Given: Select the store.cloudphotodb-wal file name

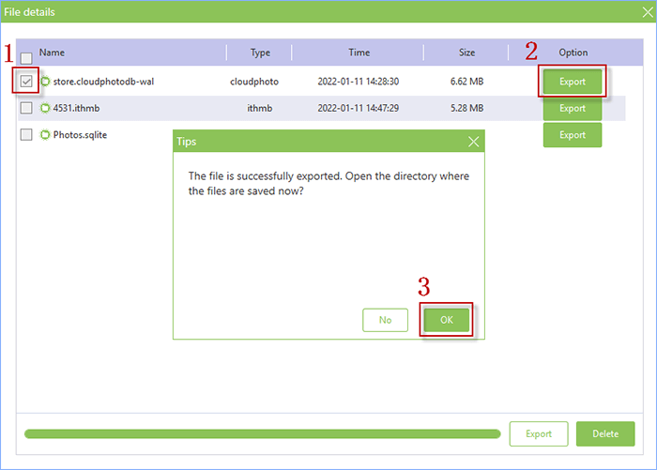Looking at the screenshot, I should (x=103, y=82).
